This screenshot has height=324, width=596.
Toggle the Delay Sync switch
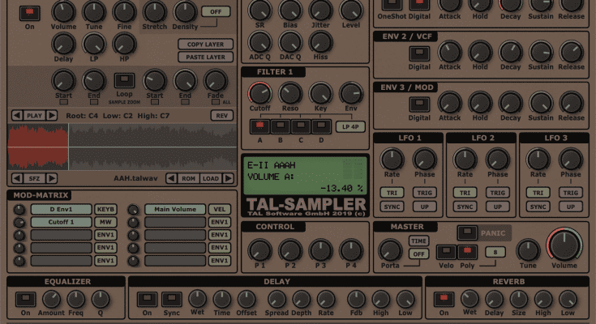pos(171,299)
